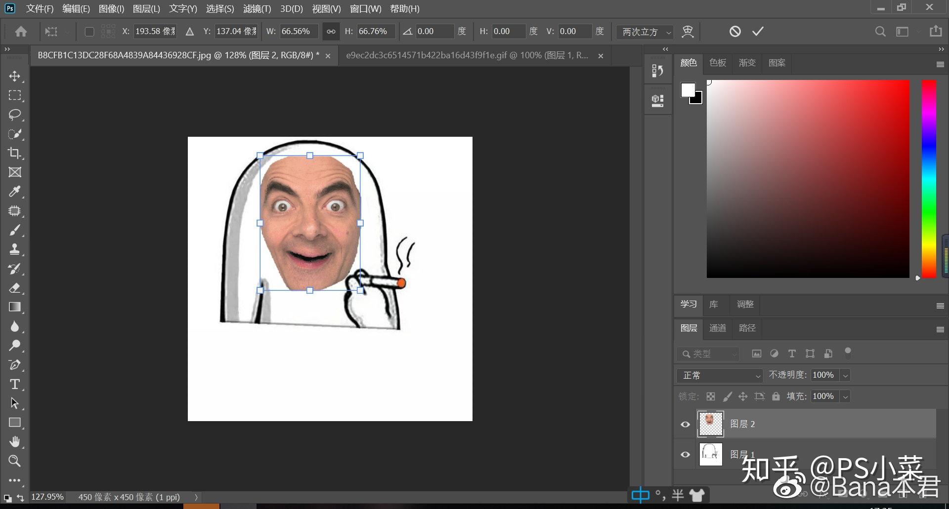Select the Dodge tool
This screenshot has height=509, width=949.
point(15,346)
